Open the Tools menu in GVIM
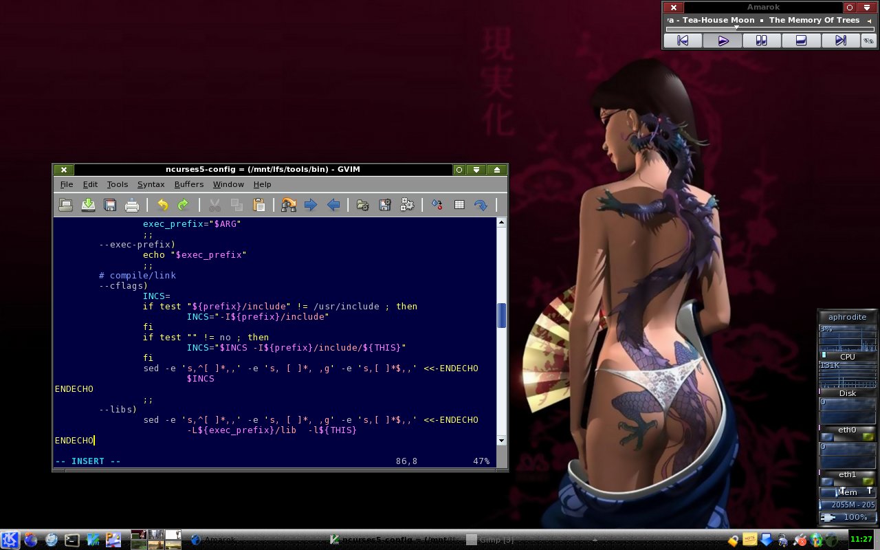Image resolution: width=880 pixels, height=550 pixels. click(x=118, y=184)
